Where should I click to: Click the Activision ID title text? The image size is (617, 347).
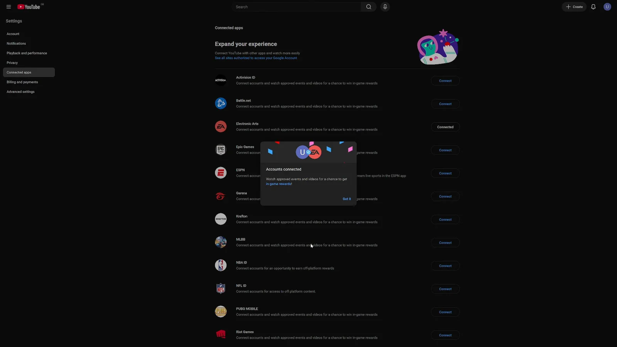point(246,77)
